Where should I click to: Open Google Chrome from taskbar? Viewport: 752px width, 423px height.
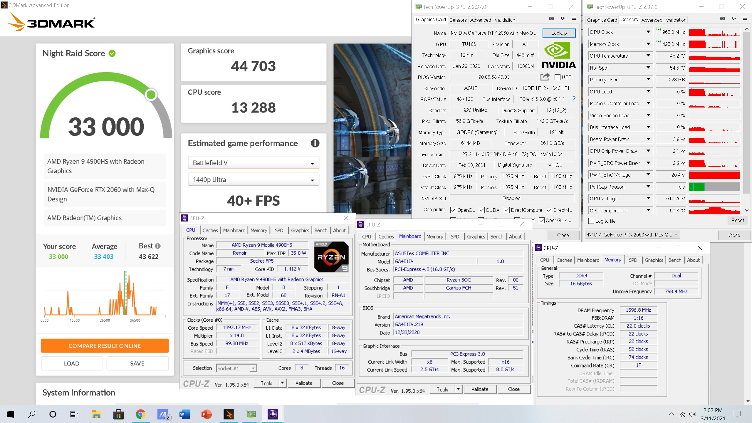140,414
